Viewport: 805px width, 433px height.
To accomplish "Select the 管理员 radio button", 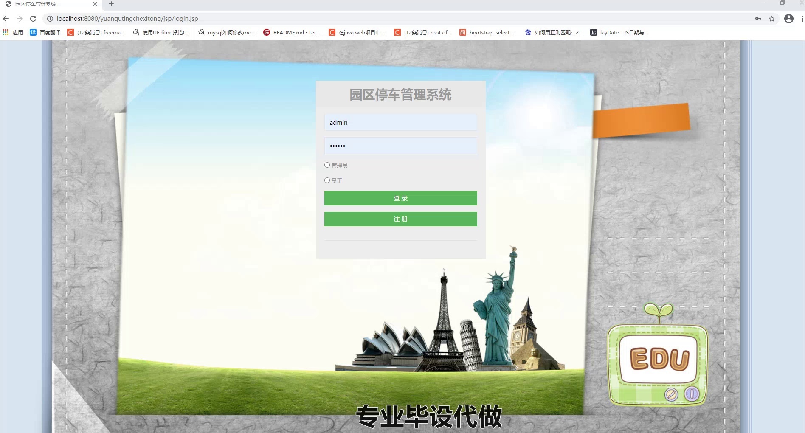I will tap(327, 165).
